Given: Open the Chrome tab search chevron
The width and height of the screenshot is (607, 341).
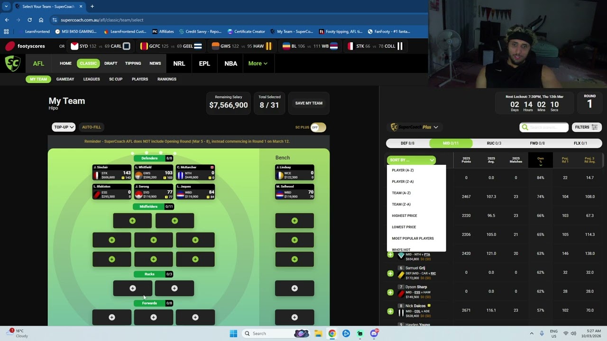Looking at the screenshot, I should point(6,6).
